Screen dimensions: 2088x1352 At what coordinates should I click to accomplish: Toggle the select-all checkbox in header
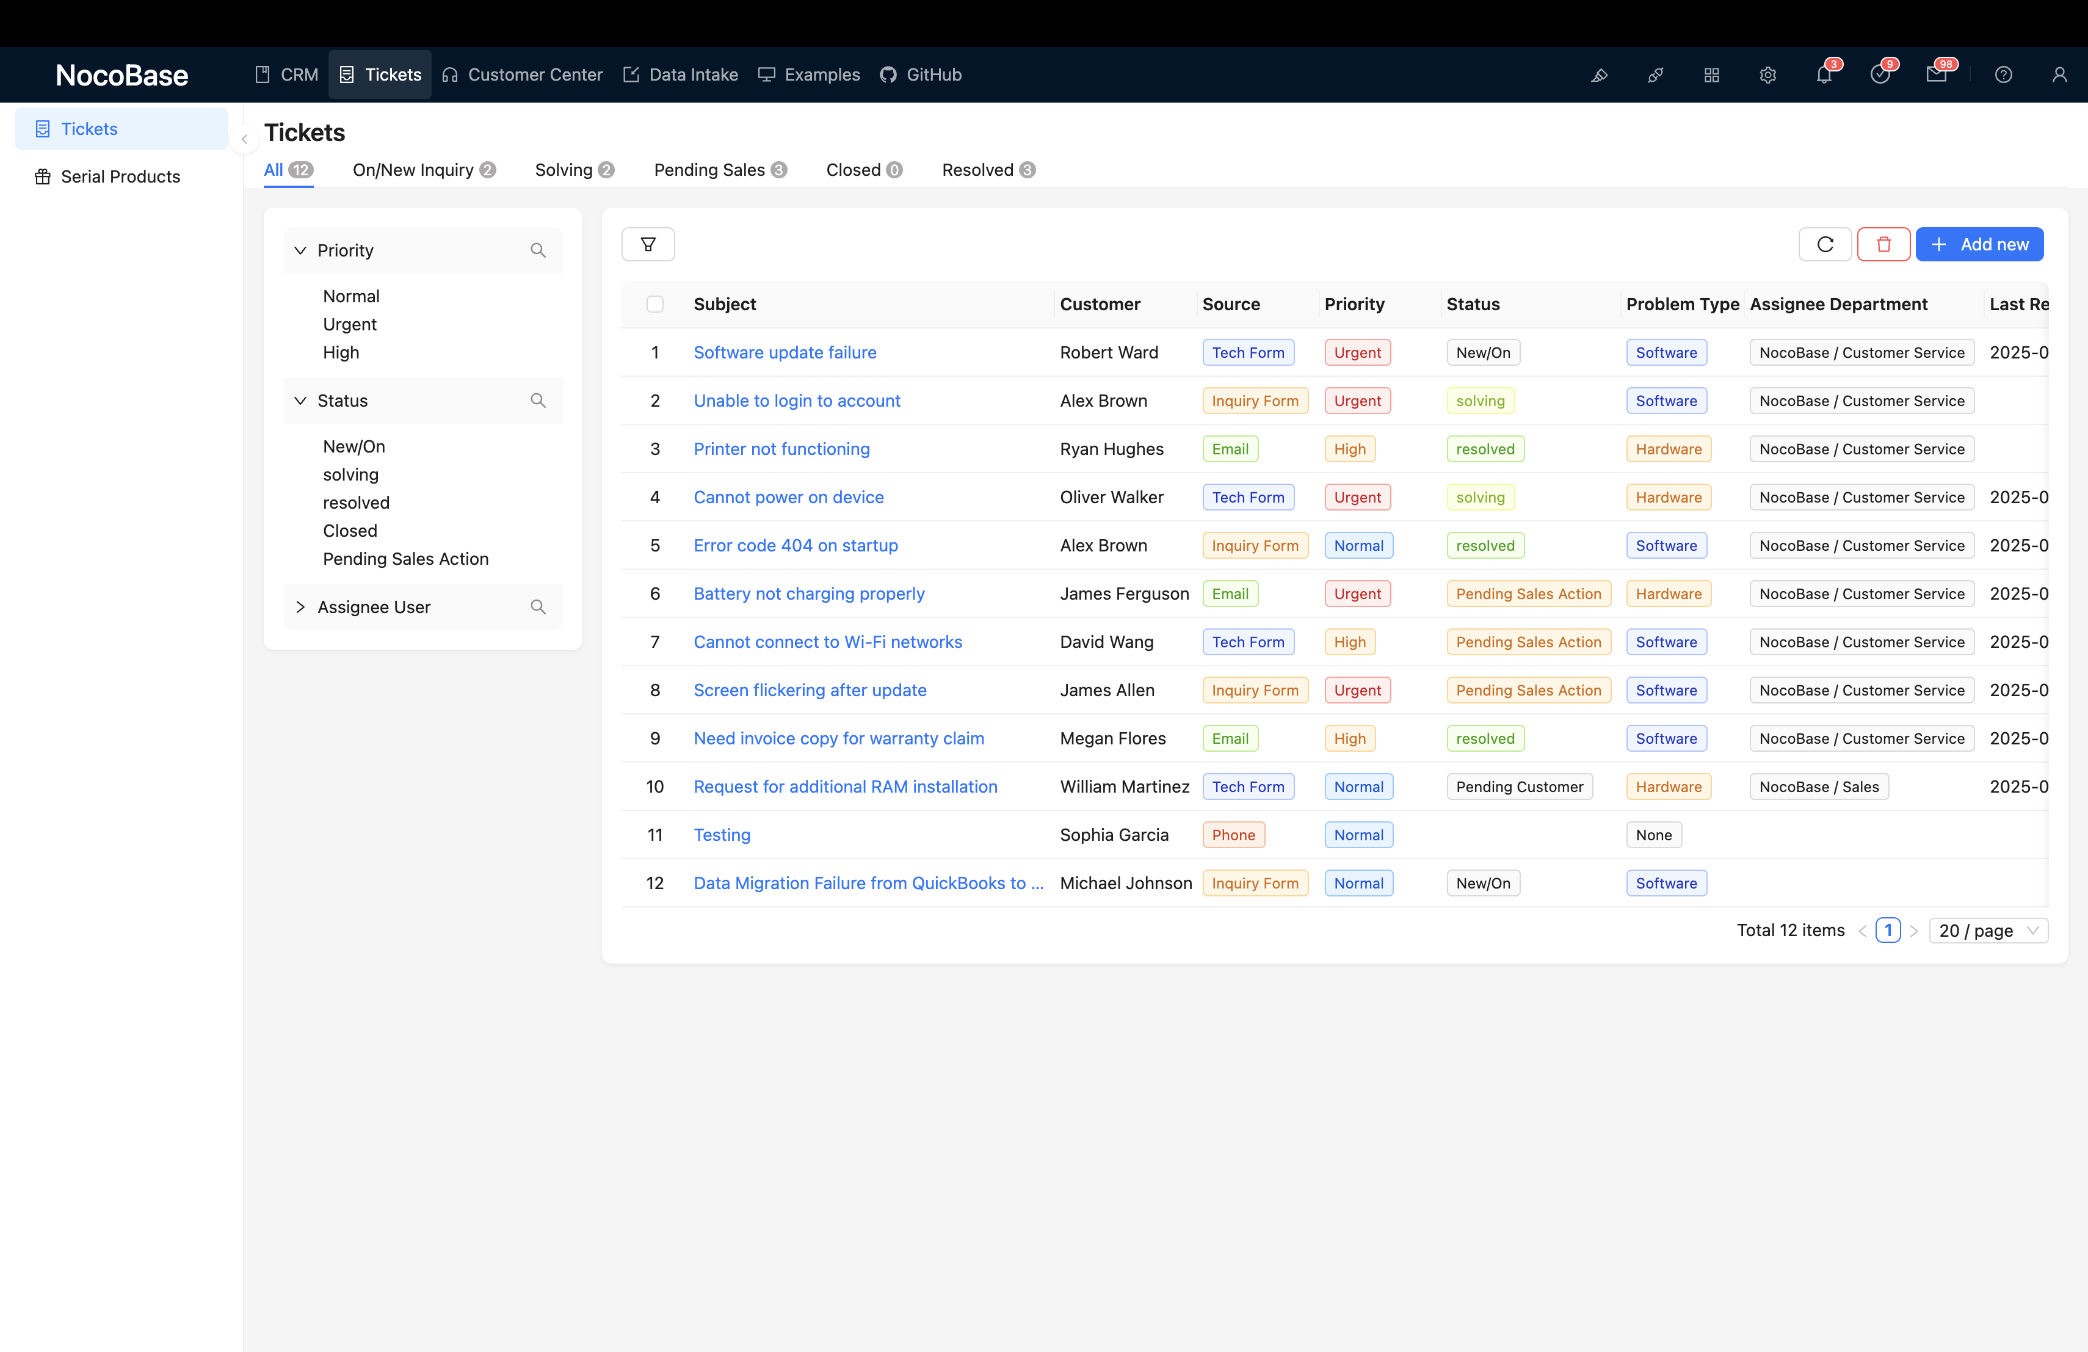coord(654,303)
